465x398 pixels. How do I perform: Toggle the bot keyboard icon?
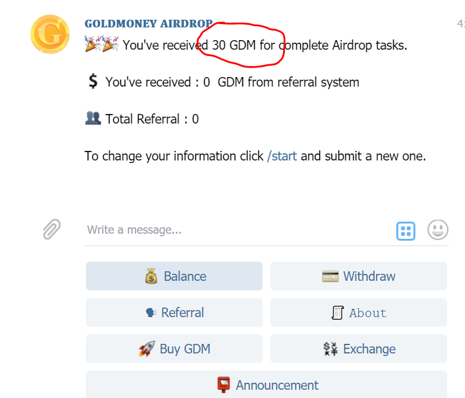(x=406, y=231)
